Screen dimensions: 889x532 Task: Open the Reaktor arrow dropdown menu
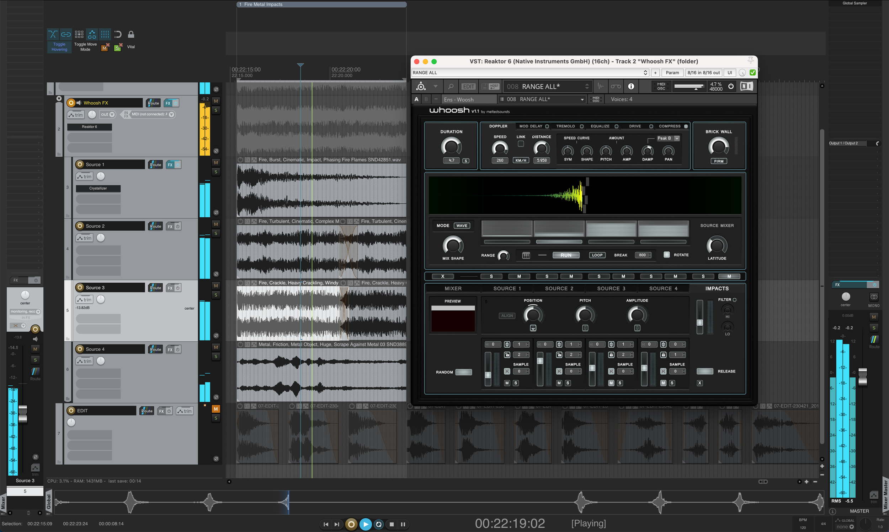click(x=435, y=86)
